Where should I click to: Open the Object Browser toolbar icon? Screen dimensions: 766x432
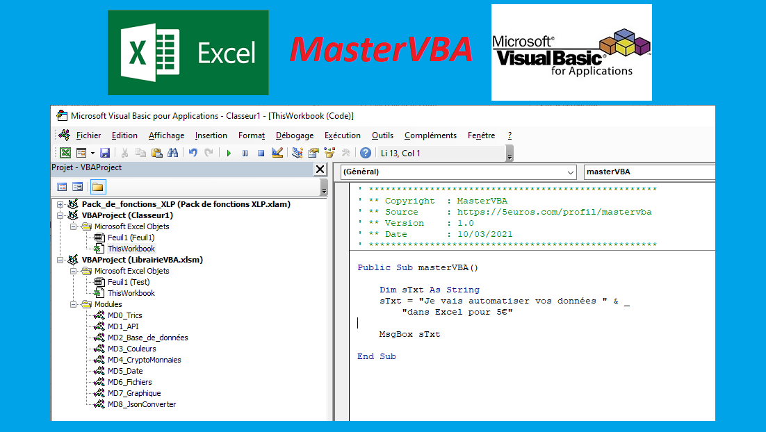pos(329,153)
